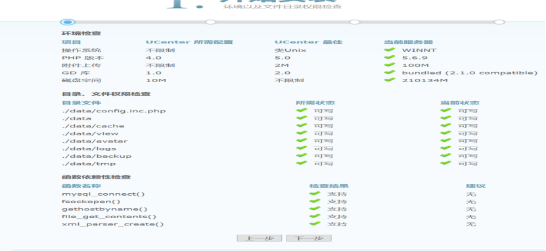Click 所需状态 checkmark for ./data/backup
Screen dimensions: 546x251
point(302,156)
